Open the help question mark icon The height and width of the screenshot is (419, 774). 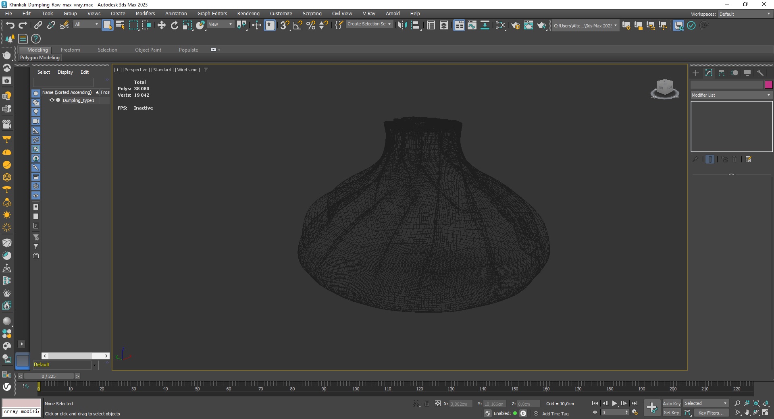pyautogui.click(x=36, y=39)
